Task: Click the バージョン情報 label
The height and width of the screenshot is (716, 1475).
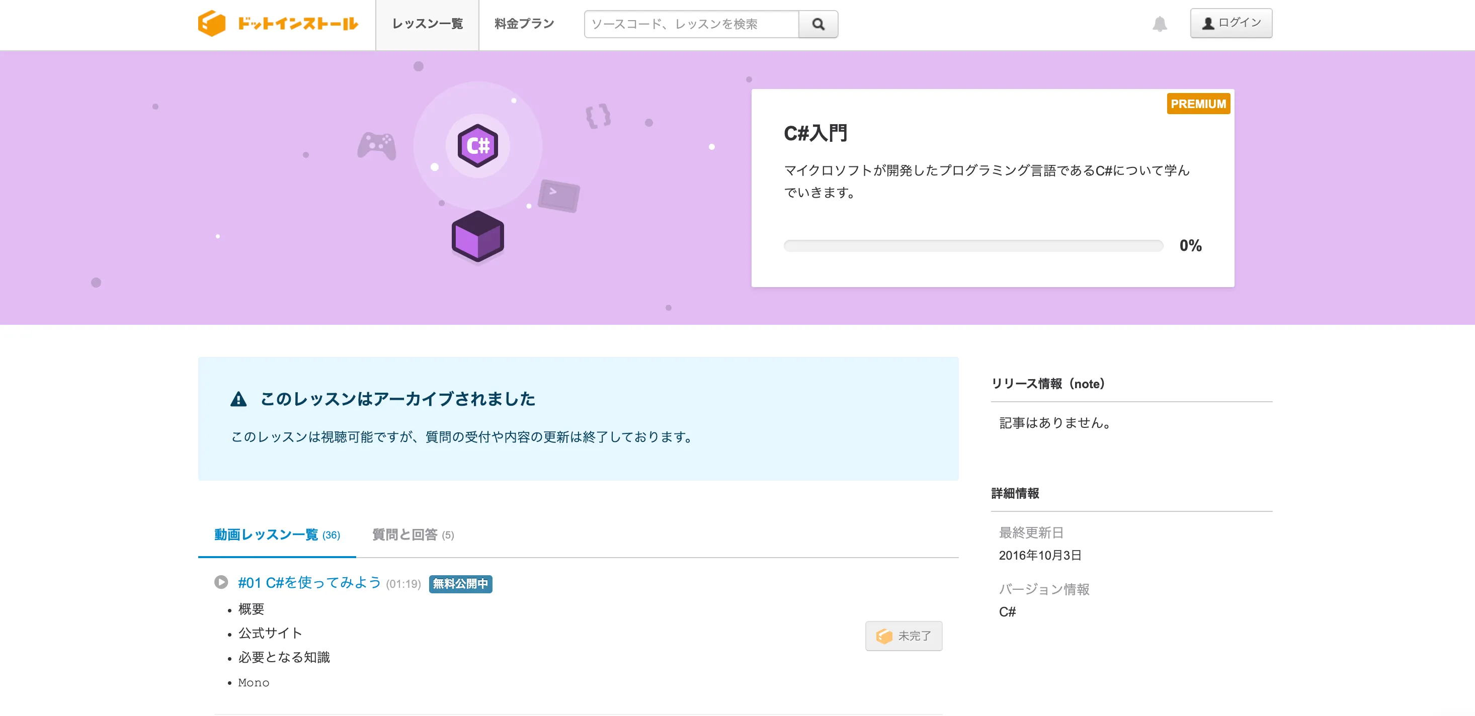Action: [1044, 589]
